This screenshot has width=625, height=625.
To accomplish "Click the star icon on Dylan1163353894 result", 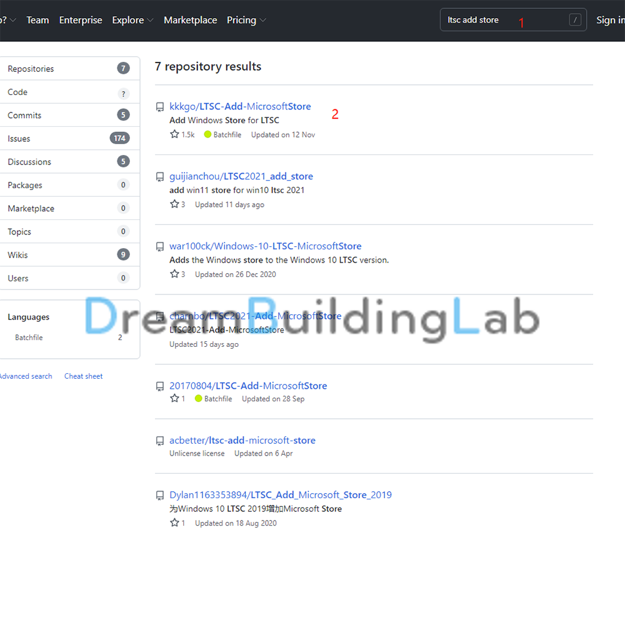I will pyautogui.click(x=174, y=522).
